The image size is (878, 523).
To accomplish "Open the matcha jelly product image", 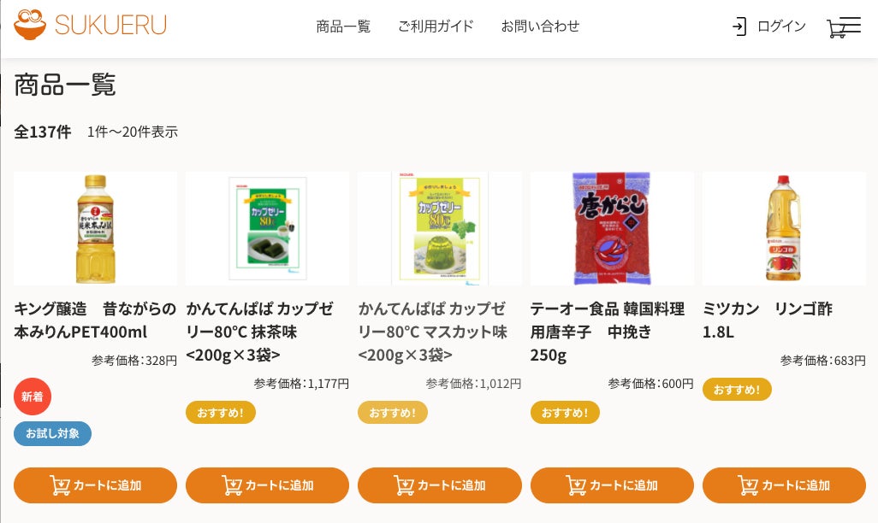I will point(267,228).
